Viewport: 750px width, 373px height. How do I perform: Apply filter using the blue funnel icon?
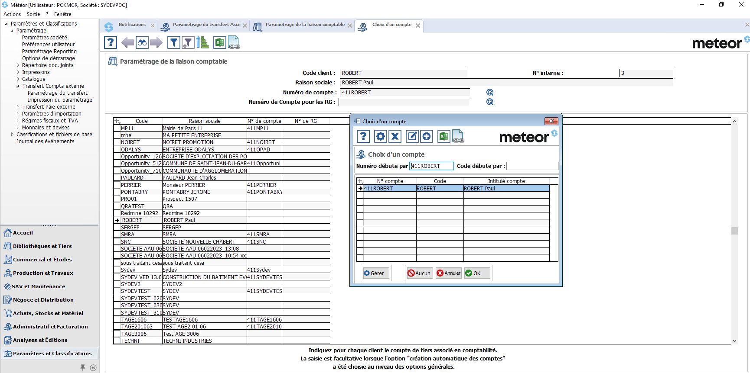(174, 42)
